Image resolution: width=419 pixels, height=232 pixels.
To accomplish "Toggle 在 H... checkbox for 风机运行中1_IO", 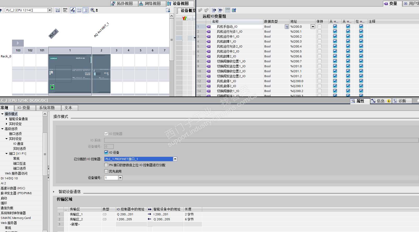I will (361, 36).
